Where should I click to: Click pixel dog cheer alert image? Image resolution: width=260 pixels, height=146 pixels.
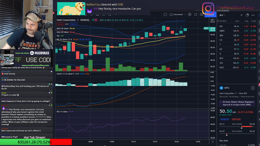(x=71, y=9)
